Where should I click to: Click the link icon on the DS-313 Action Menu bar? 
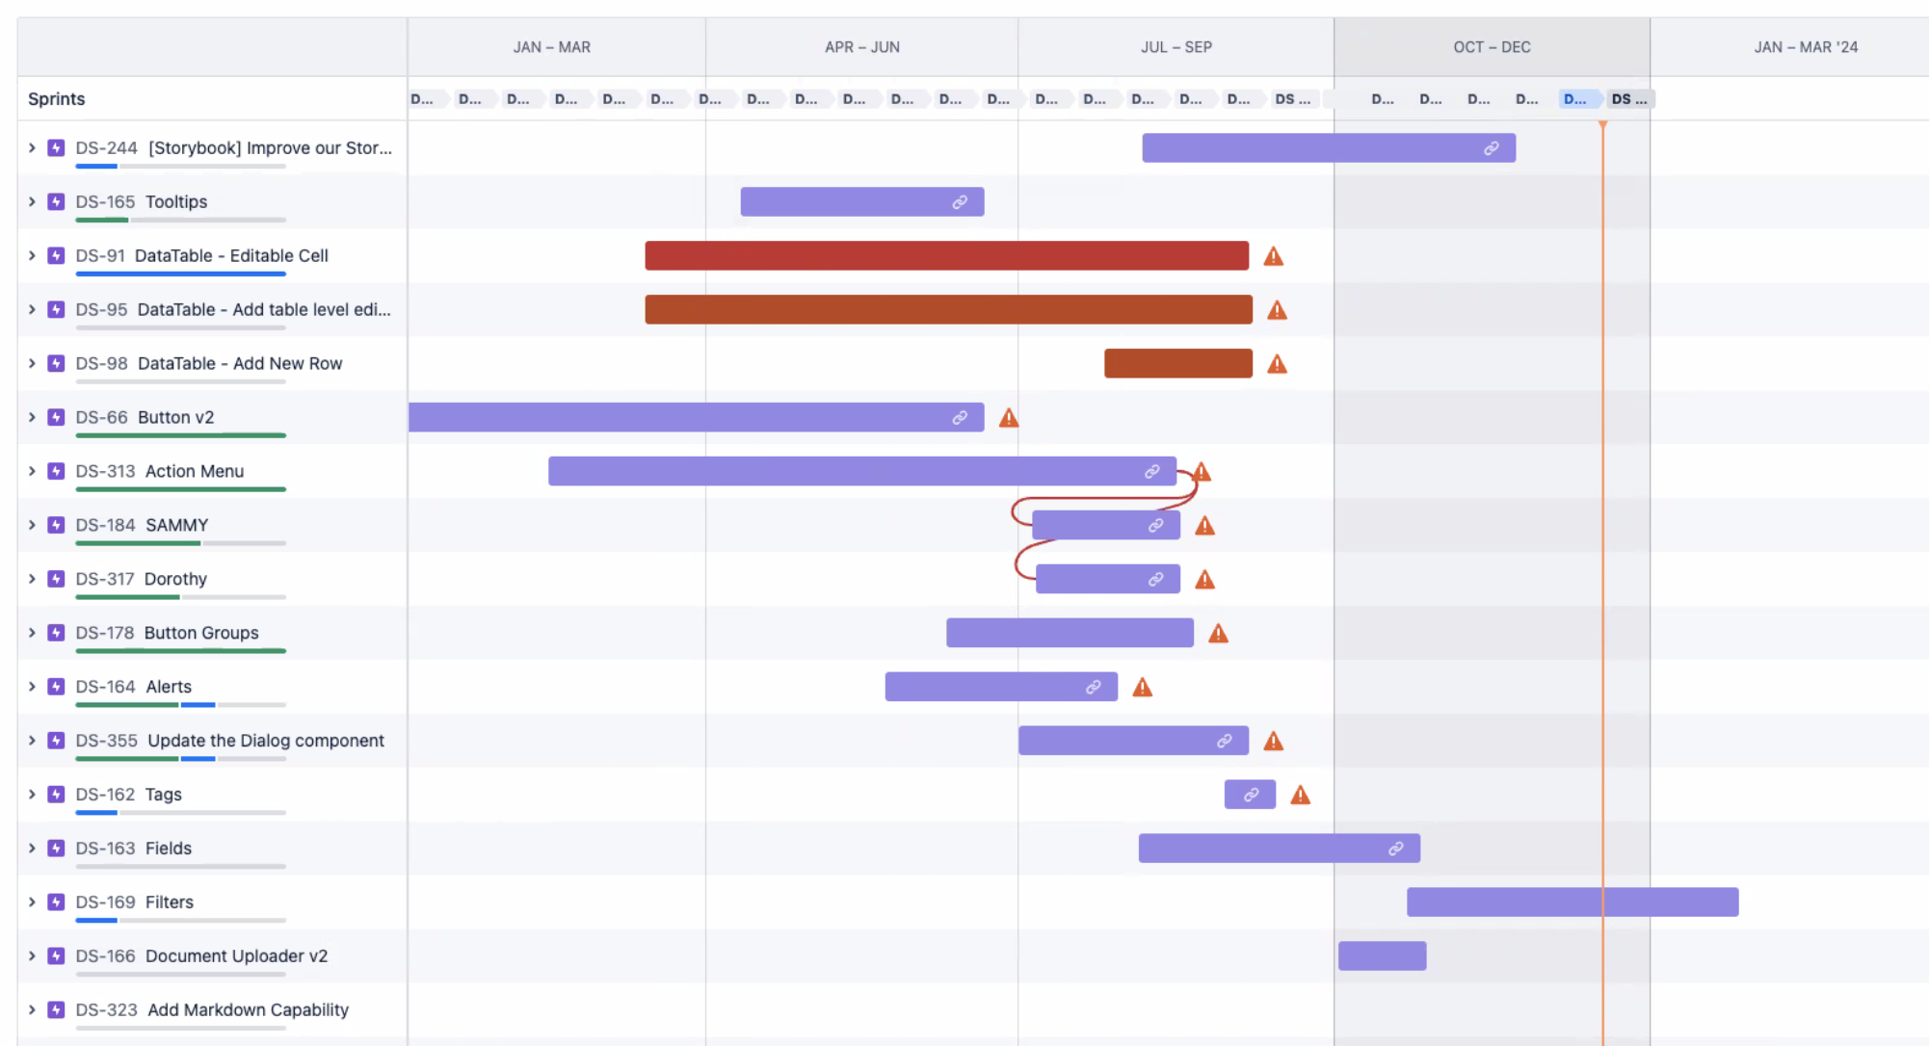click(1152, 471)
